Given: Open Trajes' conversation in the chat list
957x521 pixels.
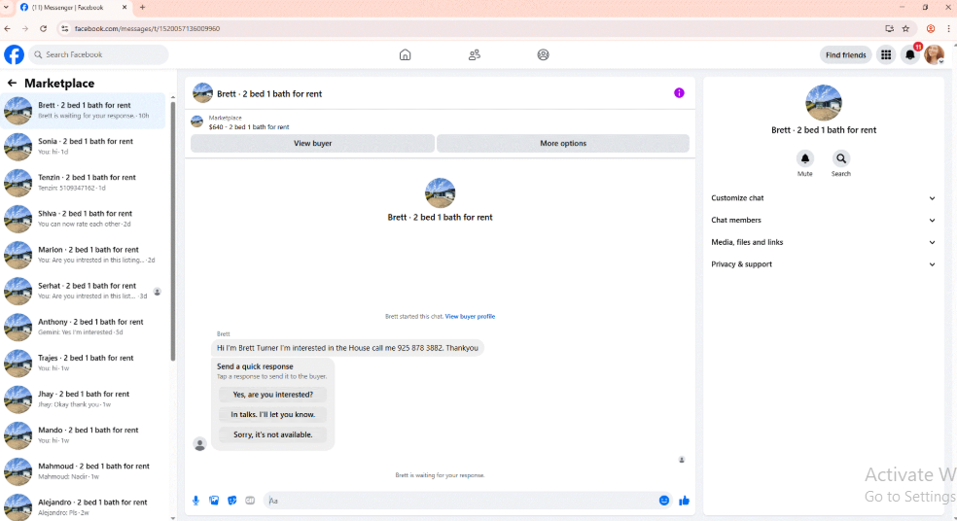Looking at the screenshot, I should tap(84, 363).
